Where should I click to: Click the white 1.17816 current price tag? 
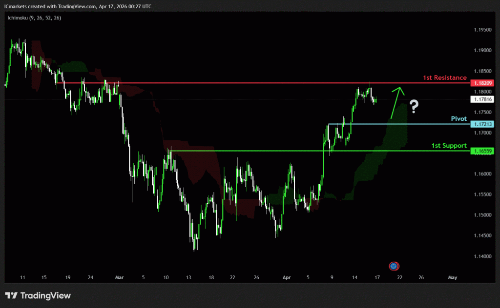point(482,99)
